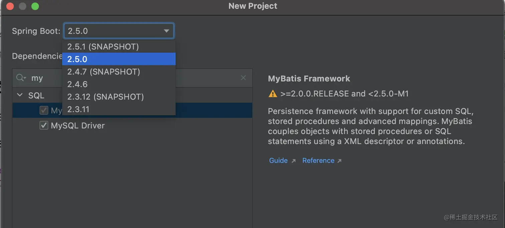The width and height of the screenshot is (505, 228).
Task: Click the yellow minimize window button
Action: pyautogui.click(x=22, y=6)
